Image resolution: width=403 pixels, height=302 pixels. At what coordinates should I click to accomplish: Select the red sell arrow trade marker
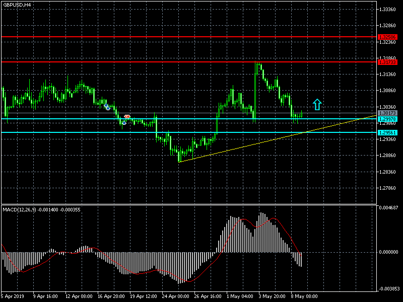[x=127, y=116]
